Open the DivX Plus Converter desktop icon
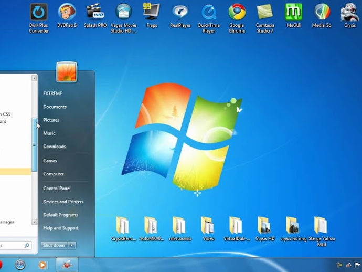The image size is (362, 272). coord(38,18)
